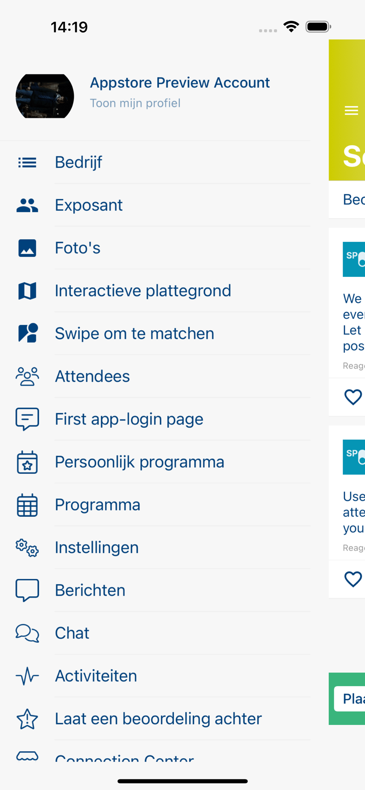Viewport: 365px width, 790px height.
Task: Open the Interactieve plattegrond map icon
Action: click(x=27, y=291)
